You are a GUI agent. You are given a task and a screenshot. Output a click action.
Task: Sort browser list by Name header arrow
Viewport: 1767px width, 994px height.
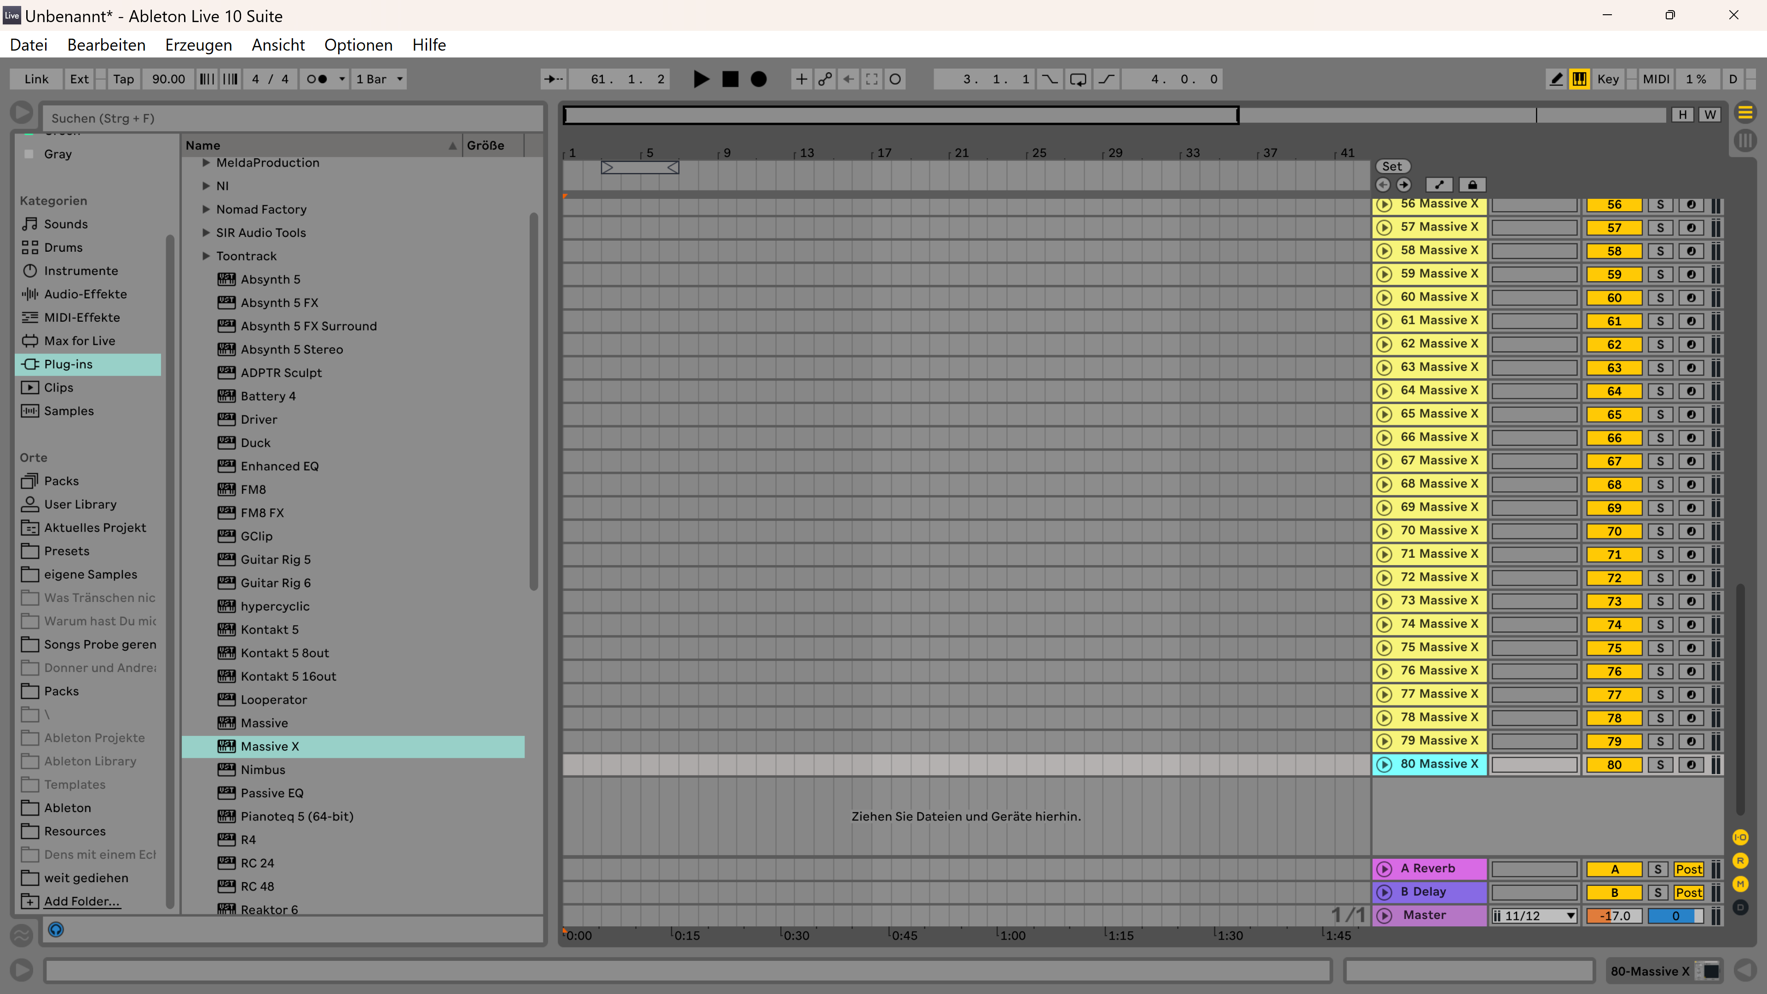(x=452, y=145)
